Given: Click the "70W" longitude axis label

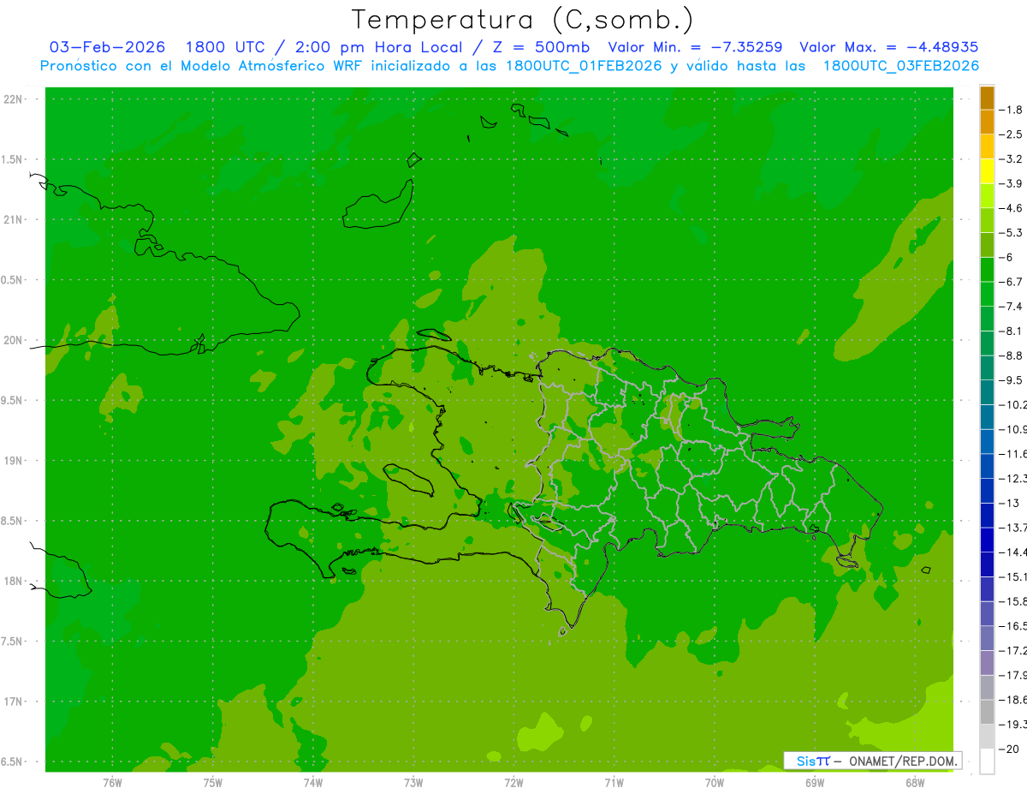Looking at the screenshot, I should [x=714, y=783].
